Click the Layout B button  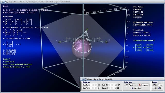click(x=160, y=85)
